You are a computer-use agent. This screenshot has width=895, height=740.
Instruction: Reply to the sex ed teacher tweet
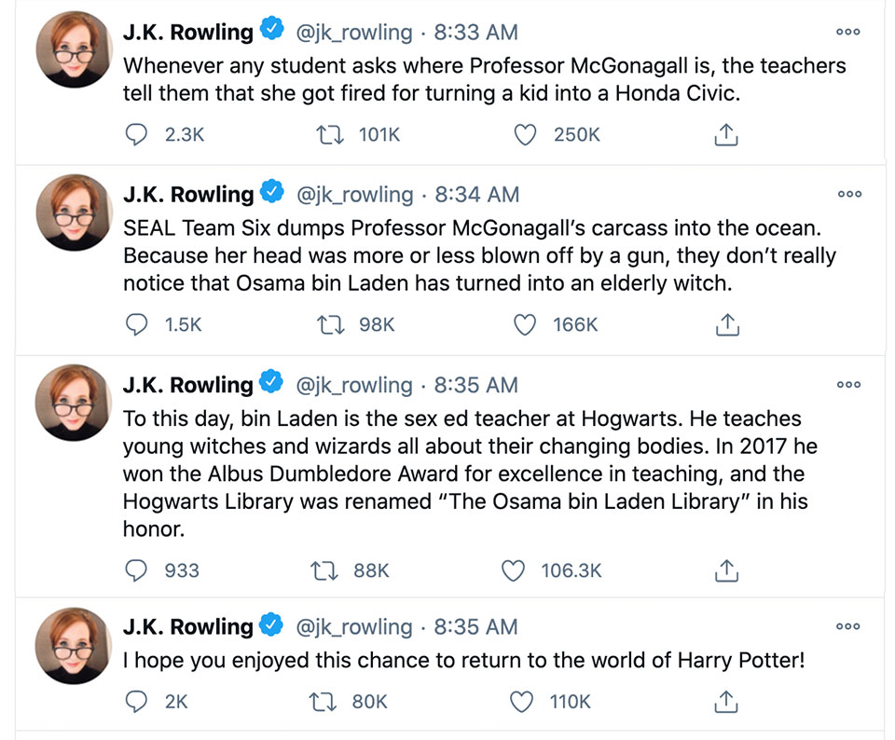pyautogui.click(x=136, y=569)
